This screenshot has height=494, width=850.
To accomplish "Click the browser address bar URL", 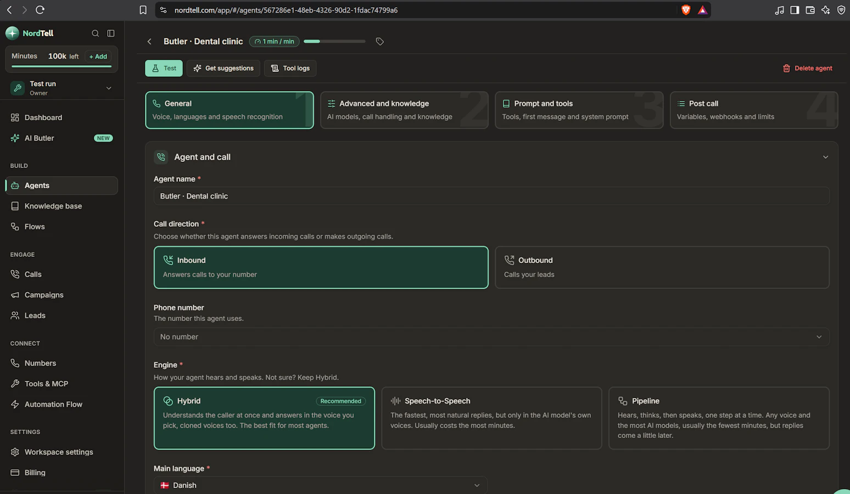I will pyautogui.click(x=286, y=10).
